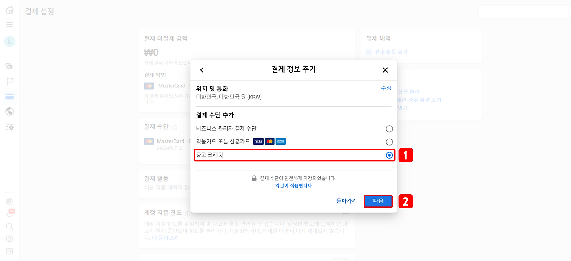Click the back chevron in the dialog header
Viewport: 571px width, 261px height.
coord(202,70)
